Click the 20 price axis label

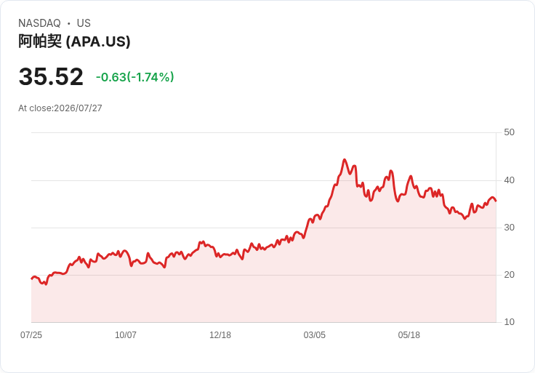point(509,275)
